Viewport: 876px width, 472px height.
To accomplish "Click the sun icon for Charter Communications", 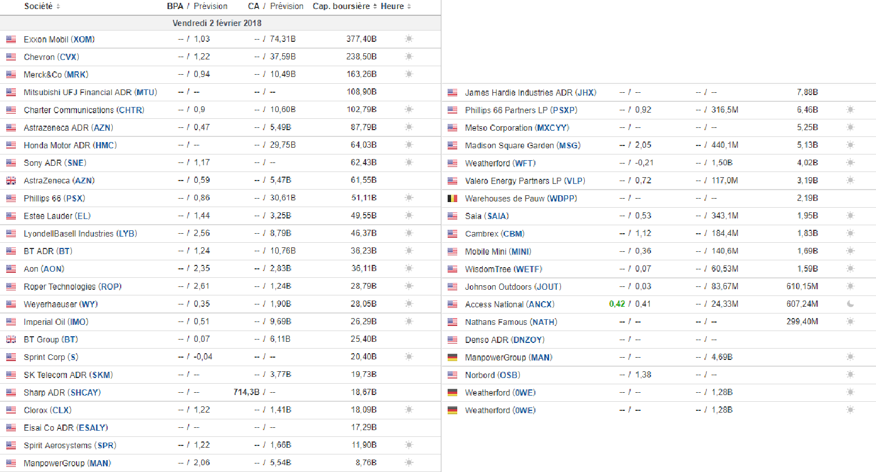I will tap(409, 109).
